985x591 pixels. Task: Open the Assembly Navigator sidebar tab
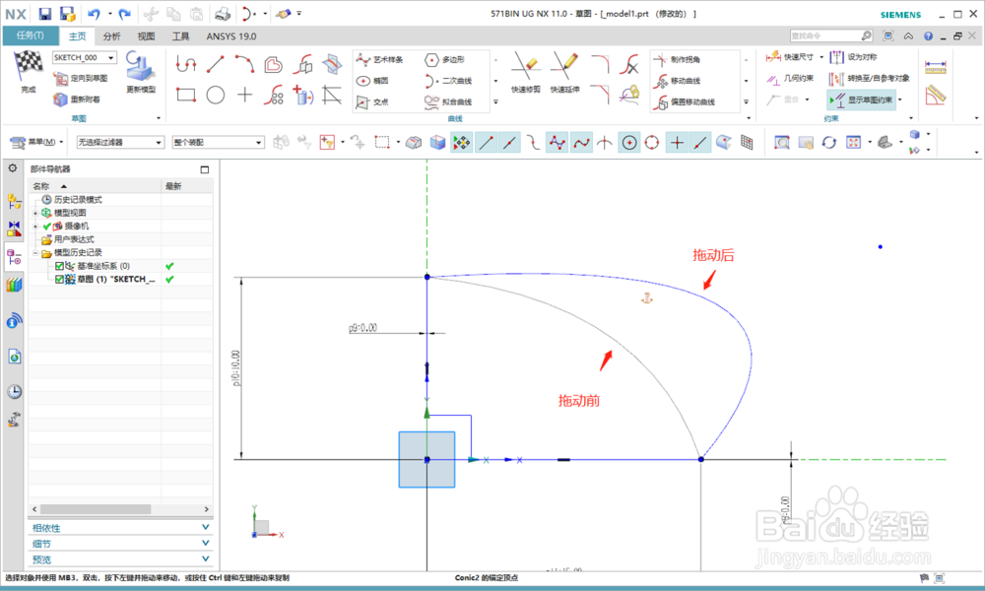pyautogui.click(x=14, y=201)
